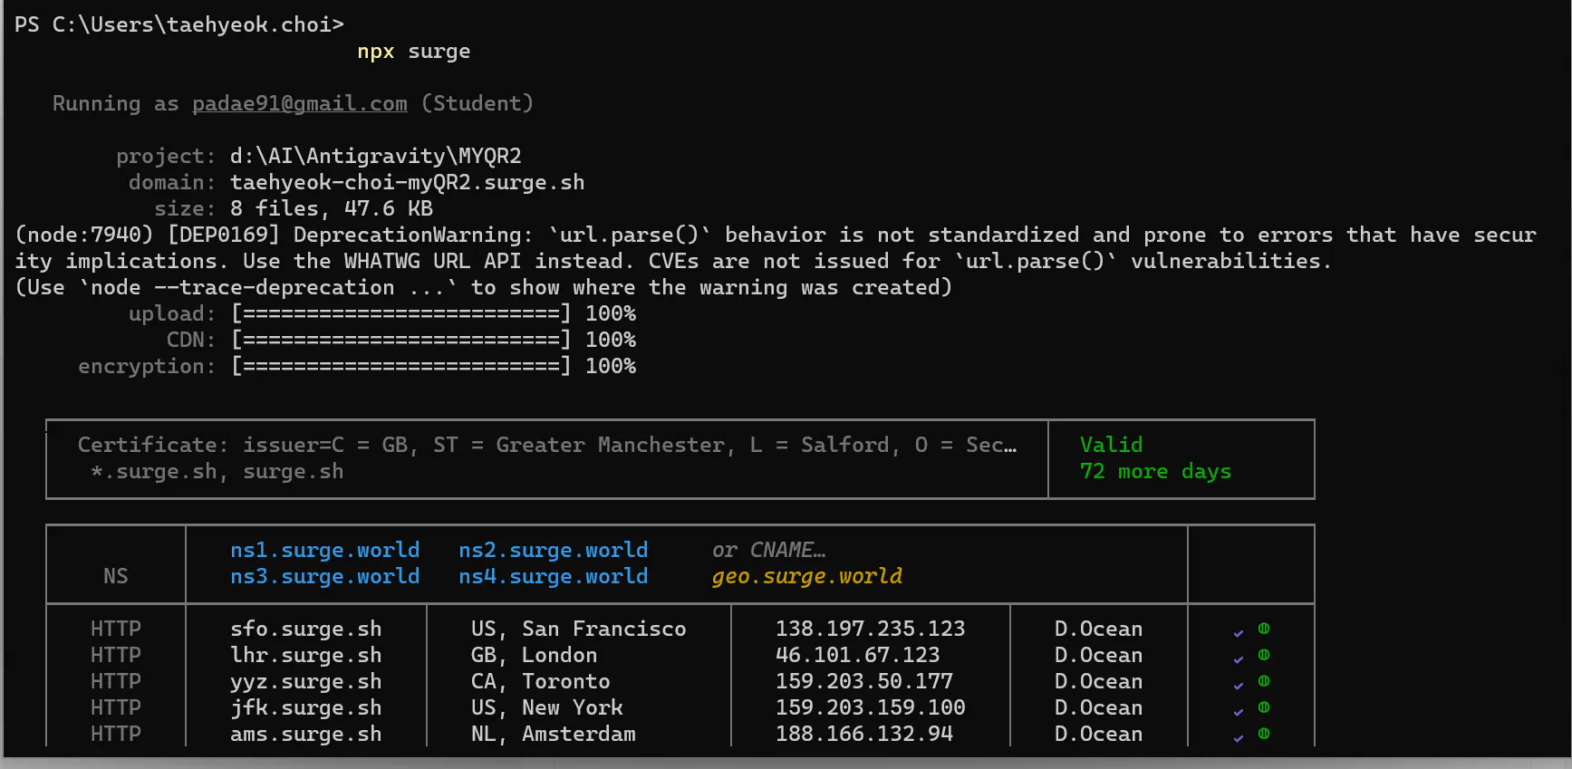
Task: Click the IP address 188.166.132.94
Action: coord(863,734)
